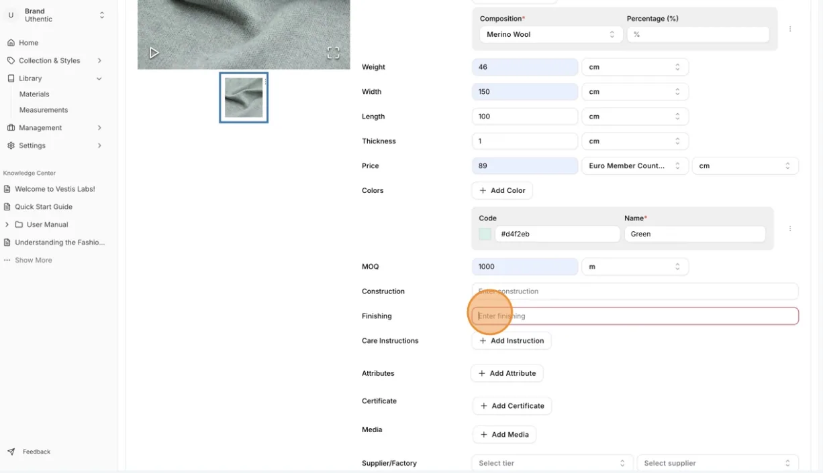Select the grey fabric thumbnail
The height and width of the screenshot is (473, 823).
pyautogui.click(x=244, y=98)
